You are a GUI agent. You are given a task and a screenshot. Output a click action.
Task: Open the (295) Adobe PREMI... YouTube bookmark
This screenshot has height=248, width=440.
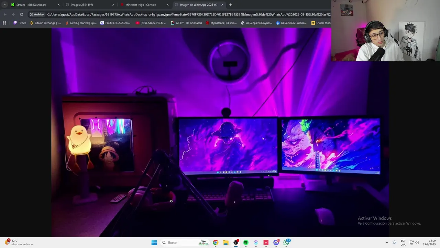[151, 23]
